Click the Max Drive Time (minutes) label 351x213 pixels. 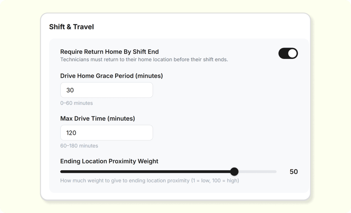(x=97, y=118)
